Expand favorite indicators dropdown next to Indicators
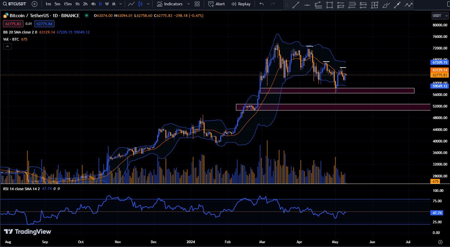Screen dimensions: 450x247 tap(189, 4)
